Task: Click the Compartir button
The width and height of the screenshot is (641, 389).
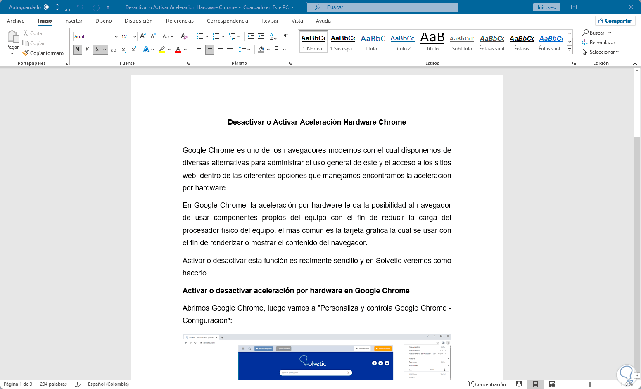Action: click(615, 21)
